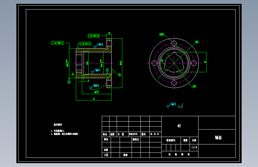Select the left bolt hole in flange view
Viewport: 258px width, 167px height.
(154, 63)
